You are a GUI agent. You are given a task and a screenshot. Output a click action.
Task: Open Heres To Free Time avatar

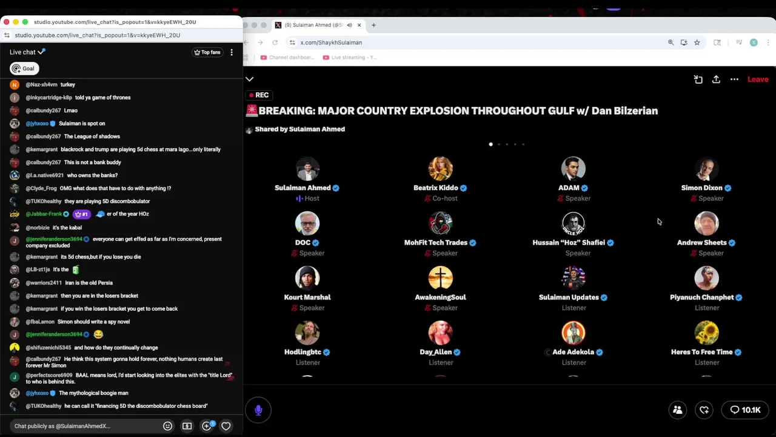point(706,333)
